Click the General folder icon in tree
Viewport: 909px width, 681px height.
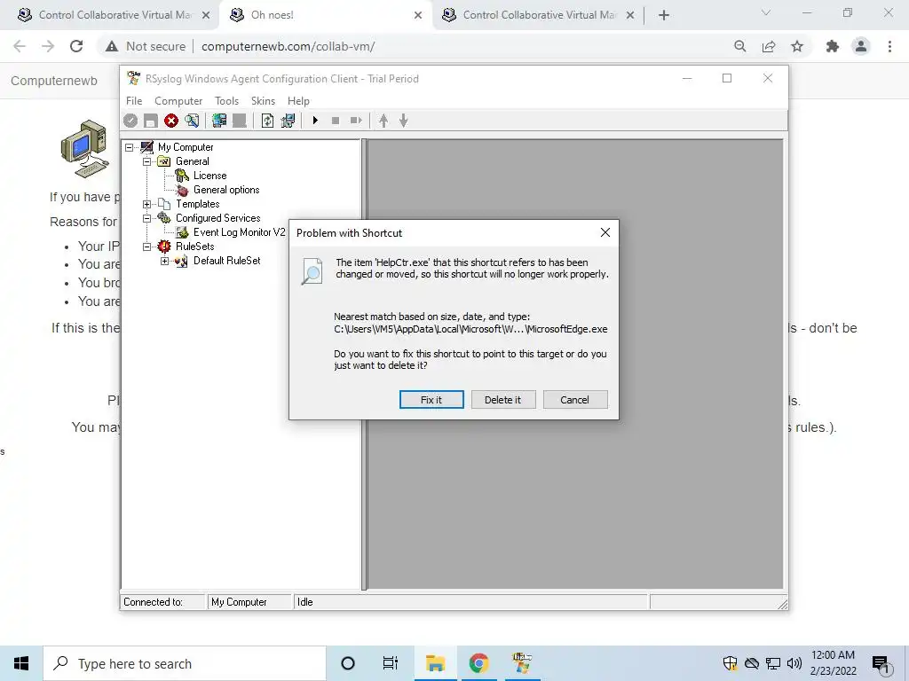(x=164, y=161)
